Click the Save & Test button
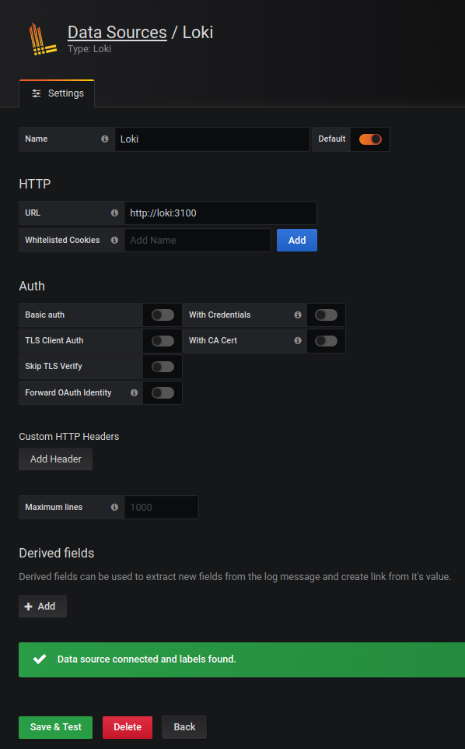This screenshot has width=465, height=749. [56, 727]
